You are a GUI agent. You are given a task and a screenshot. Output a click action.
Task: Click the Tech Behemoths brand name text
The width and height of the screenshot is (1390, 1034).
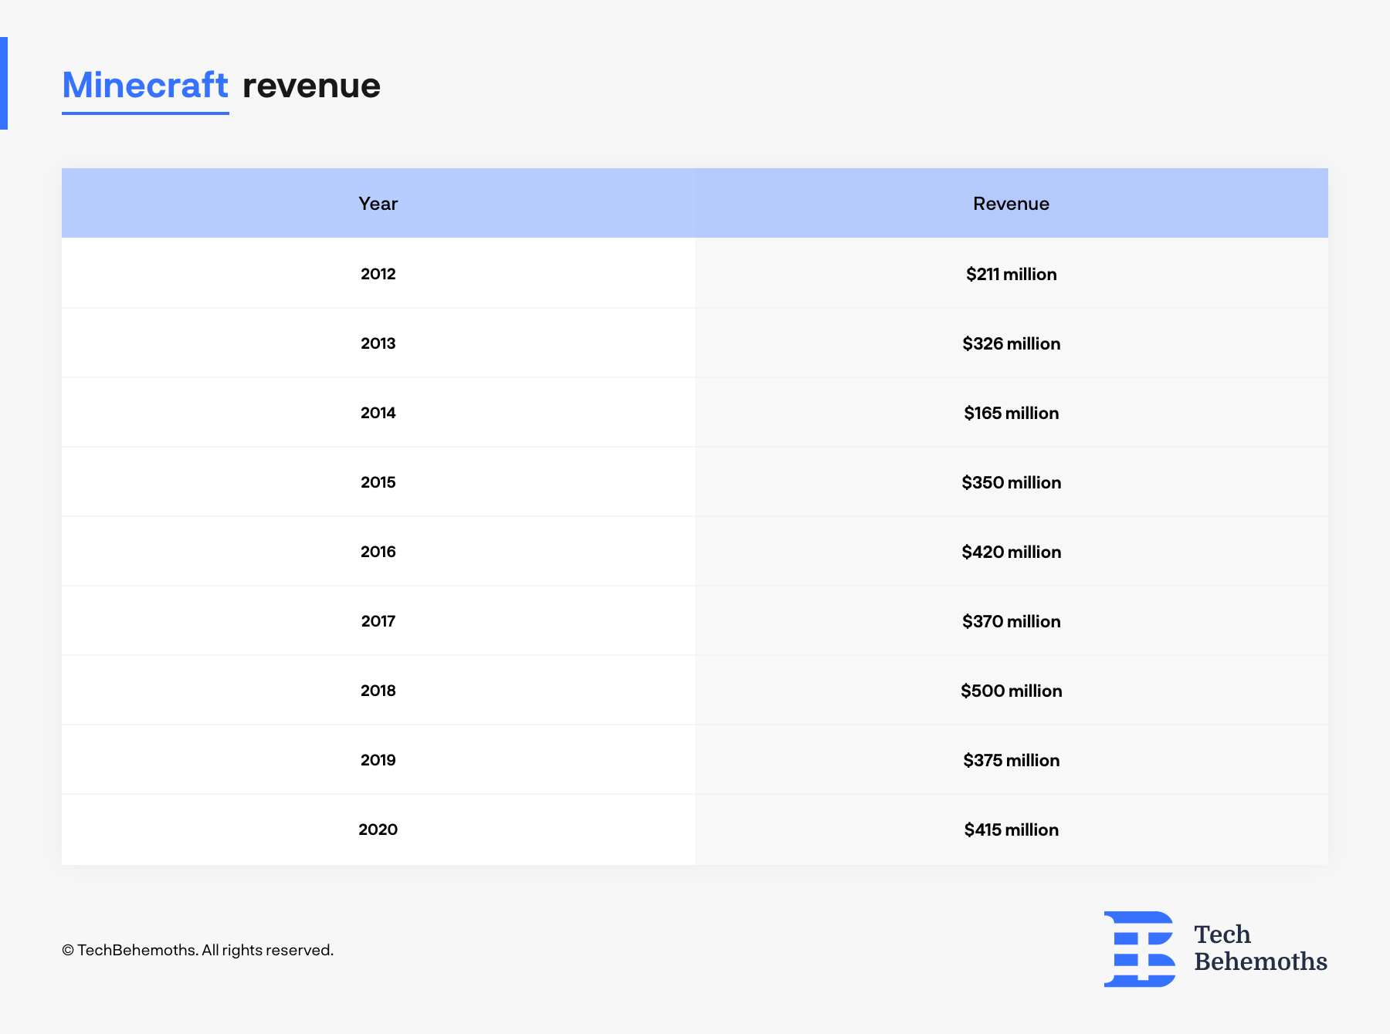pyautogui.click(x=1260, y=948)
